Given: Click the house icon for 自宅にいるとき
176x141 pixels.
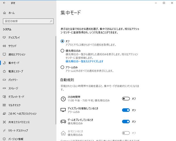Looking at the screenshot, I should [x=63, y=133].
